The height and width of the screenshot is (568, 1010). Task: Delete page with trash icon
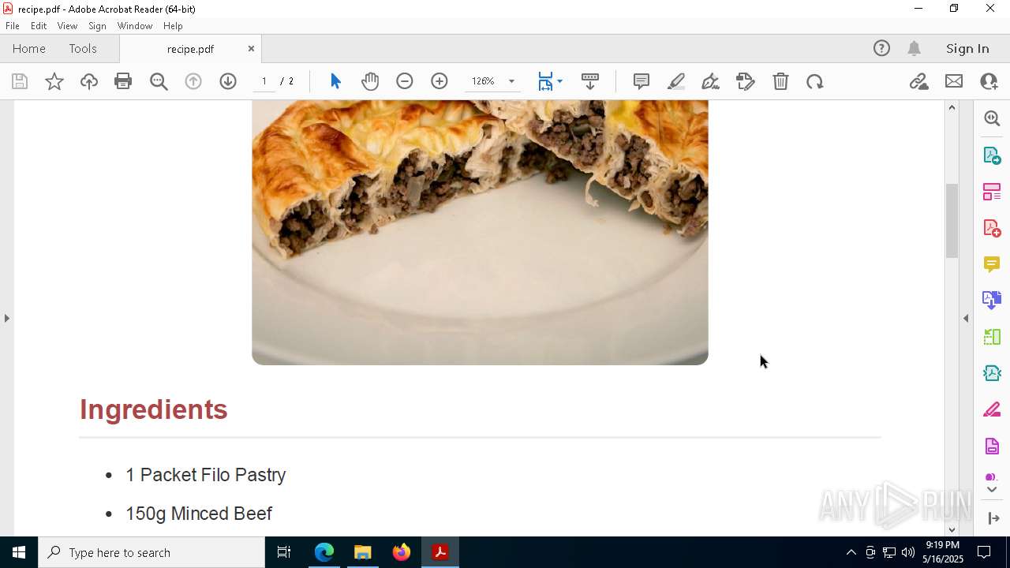tap(780, 81)
